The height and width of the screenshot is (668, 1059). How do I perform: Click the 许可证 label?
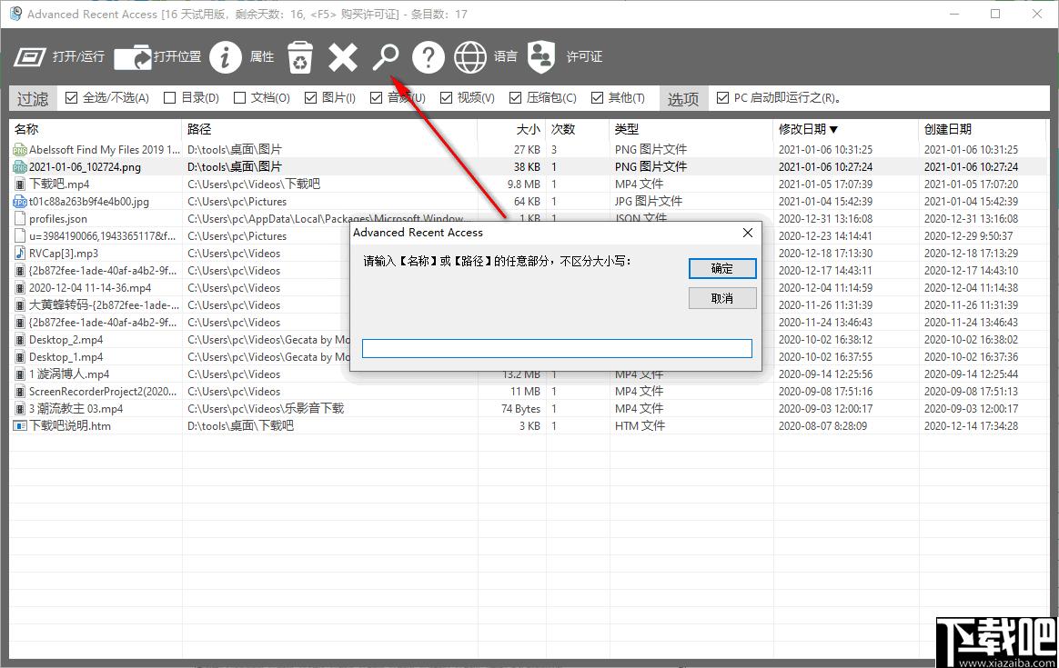[x=584, y=56]
